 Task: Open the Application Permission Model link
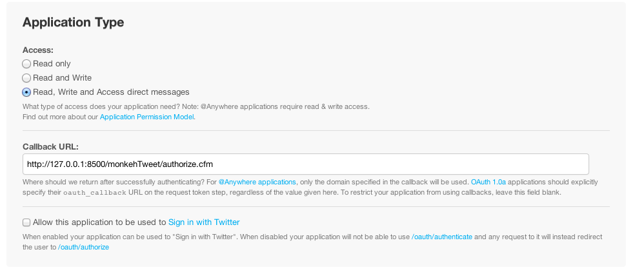tap(146, 117)
